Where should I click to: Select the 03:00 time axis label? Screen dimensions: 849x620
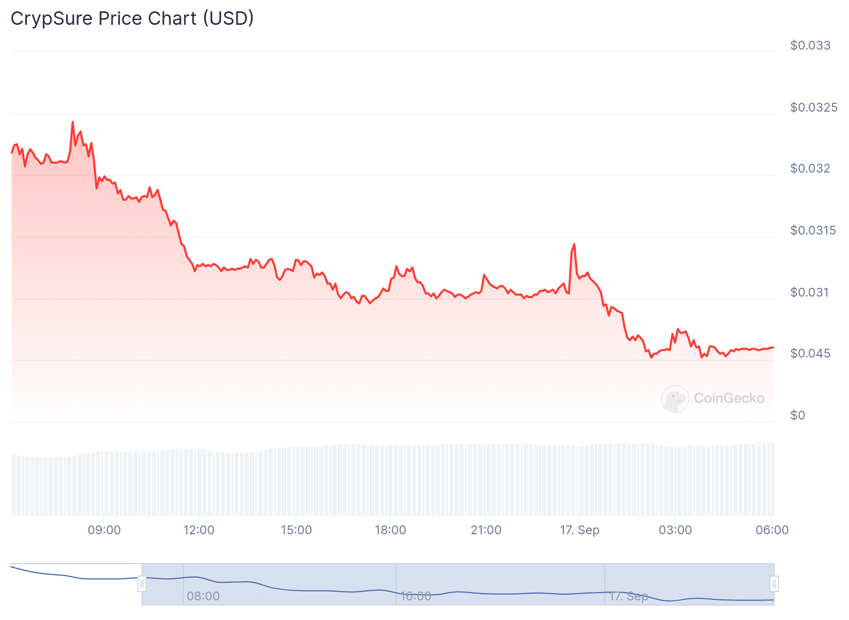pyautogui.click(x=675, y=530)
